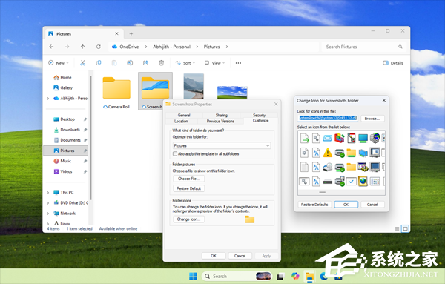Open the Customize tab
This screenshot has height=284, width=445.
pyautogui.click(x=260, y=121)
